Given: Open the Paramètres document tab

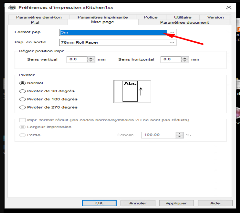Looking at the screenshot, I should 184,22.
